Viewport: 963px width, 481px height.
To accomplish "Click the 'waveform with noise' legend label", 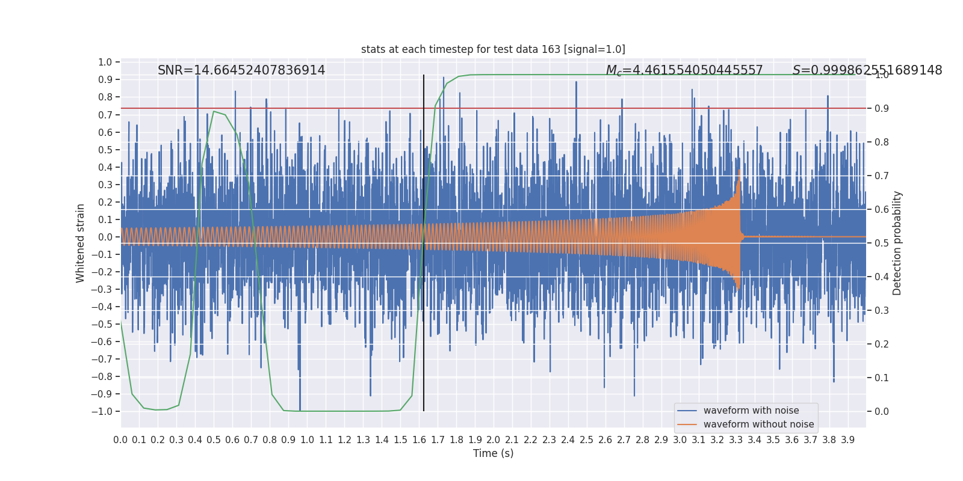I will pyautogui.click(x=751, y=411).
